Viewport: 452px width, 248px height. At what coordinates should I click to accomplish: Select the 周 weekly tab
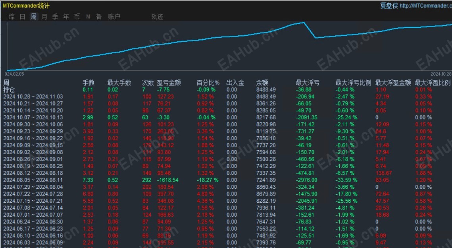point(33,16)
